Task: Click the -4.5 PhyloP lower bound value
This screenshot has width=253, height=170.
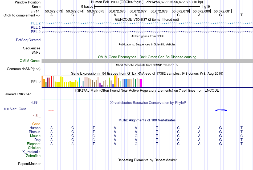Action: pyautogui.click(x=35, y=116)
